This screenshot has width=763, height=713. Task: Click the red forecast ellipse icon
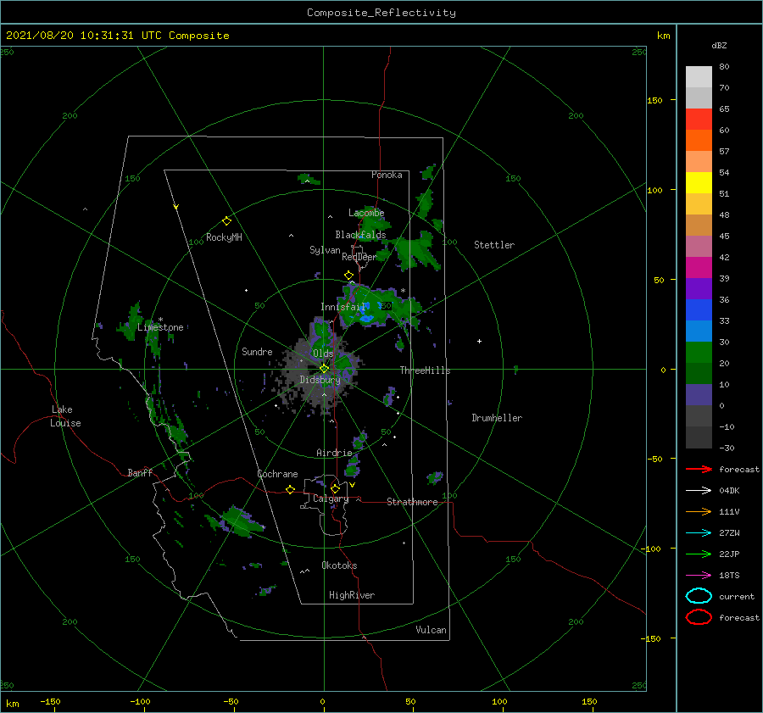[x=699, y=617]
